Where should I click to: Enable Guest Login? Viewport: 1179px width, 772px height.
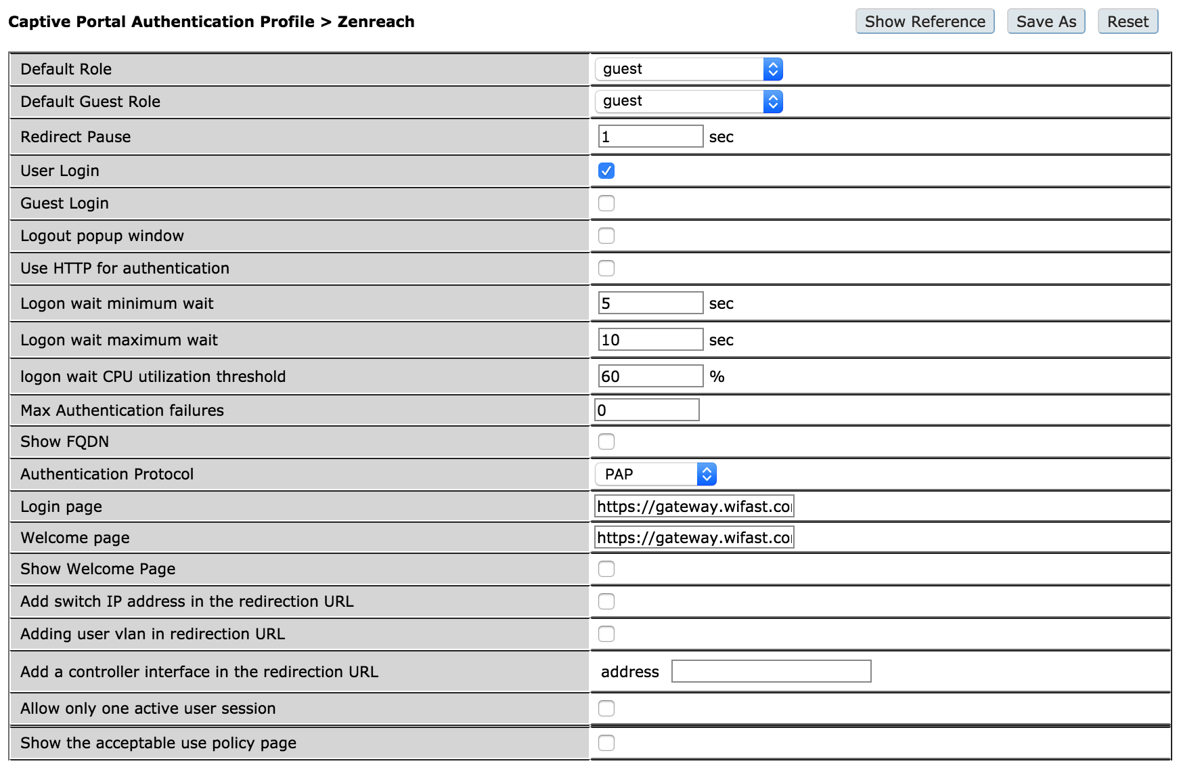point(606,202)
